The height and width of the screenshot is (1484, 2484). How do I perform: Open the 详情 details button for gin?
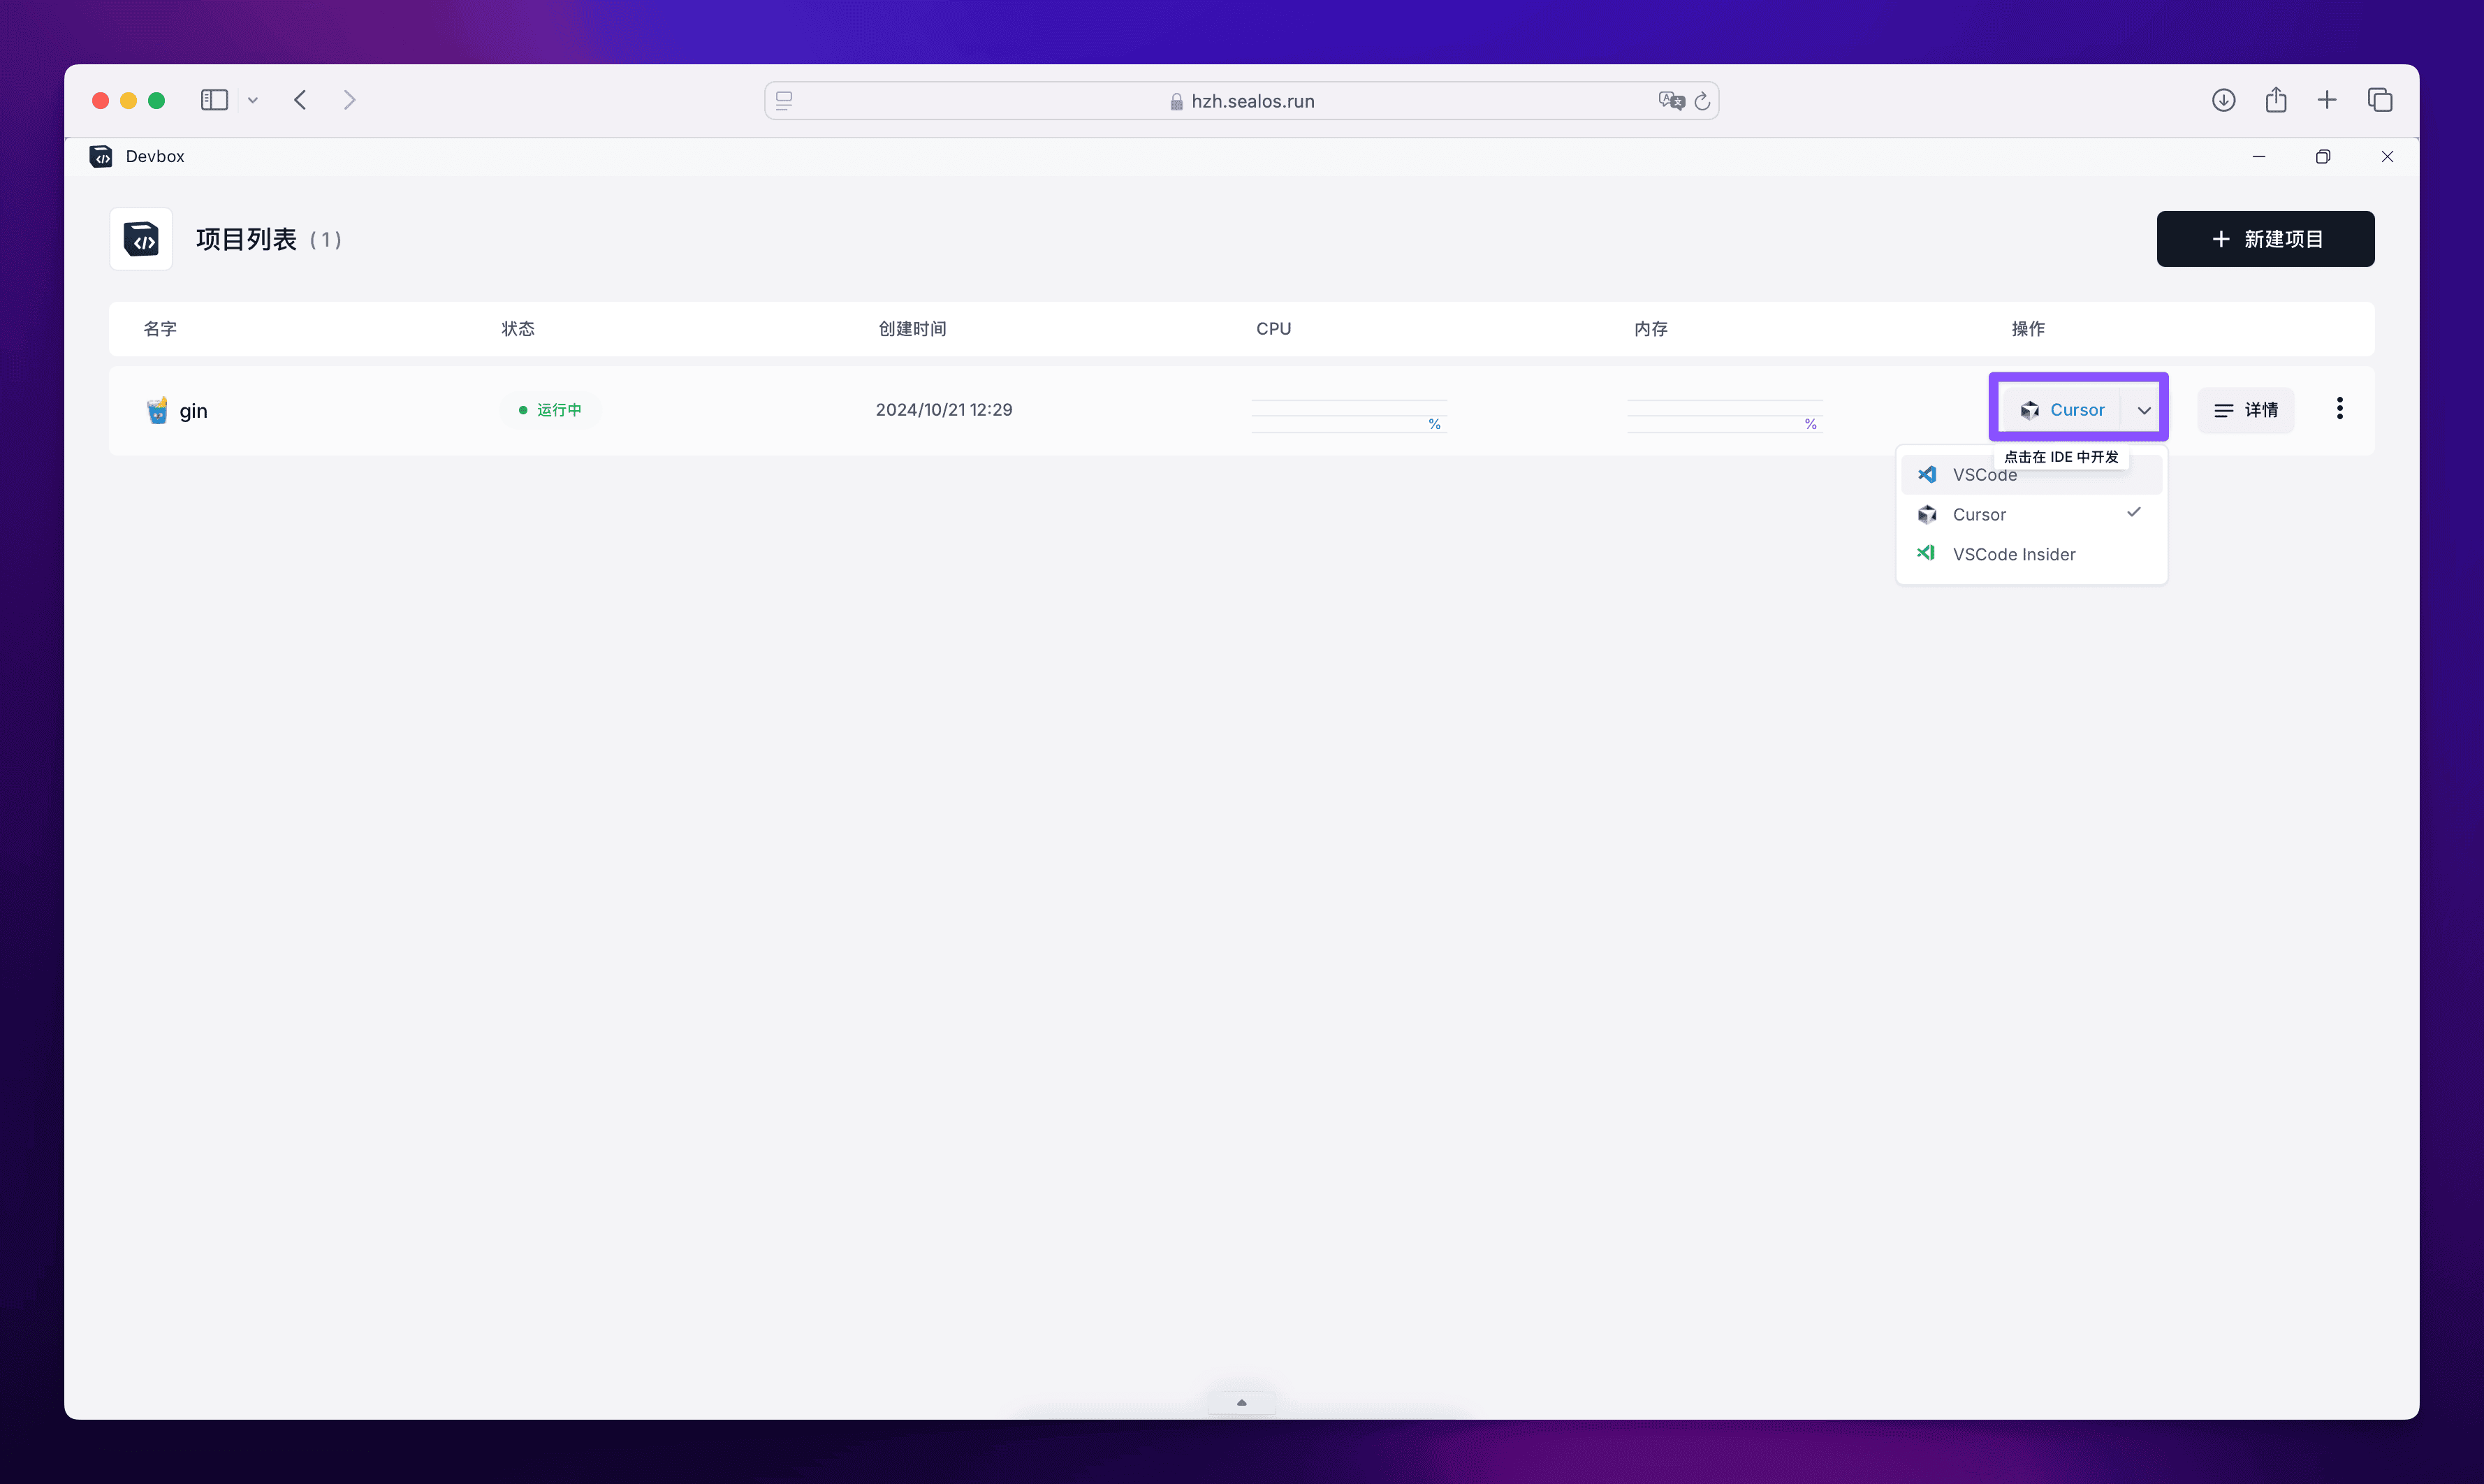[2245, 410]
